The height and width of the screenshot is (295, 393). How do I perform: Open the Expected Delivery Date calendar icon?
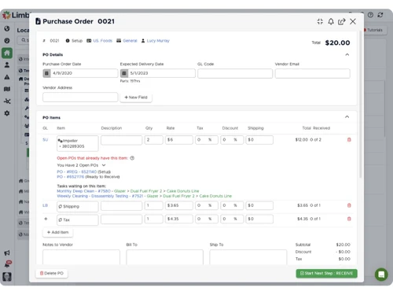tap(124, 73)
